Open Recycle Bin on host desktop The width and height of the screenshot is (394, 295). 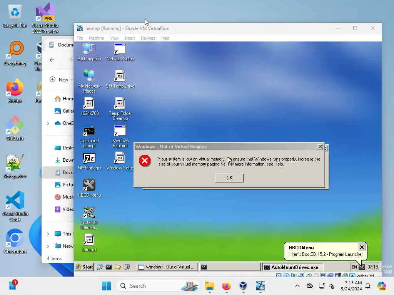point(15,17)
